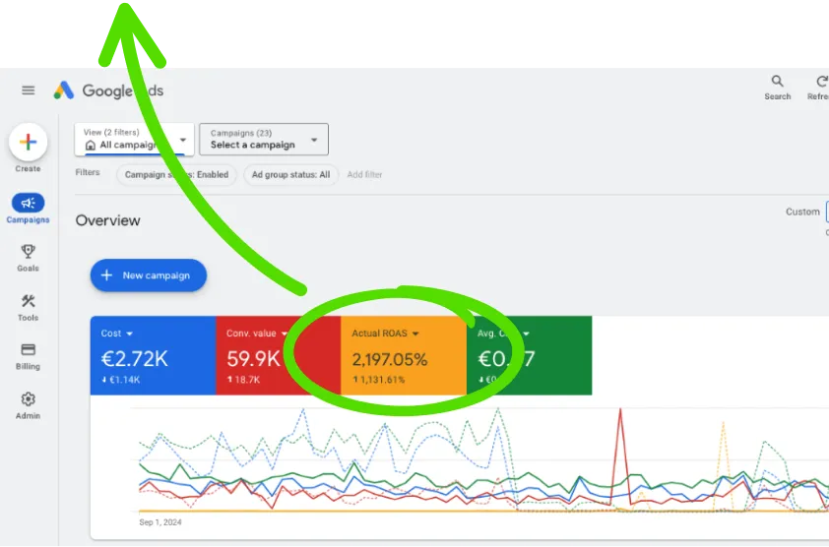This screenshot has height=547, width=829.
Task: Open the Campaigns megaphone icon
Action: [x=28, y=203]
